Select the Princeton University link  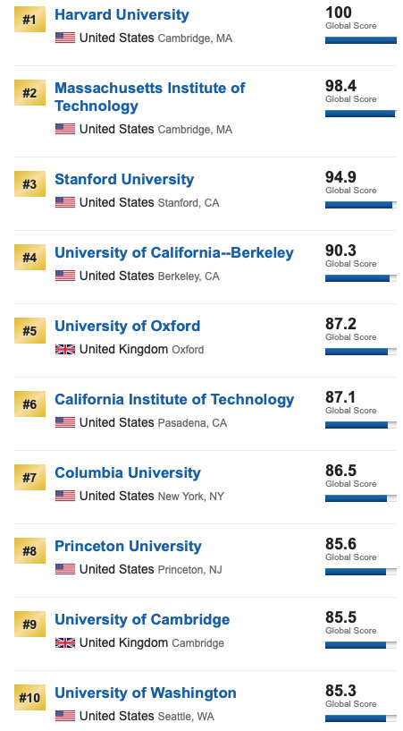click(129, 546)
